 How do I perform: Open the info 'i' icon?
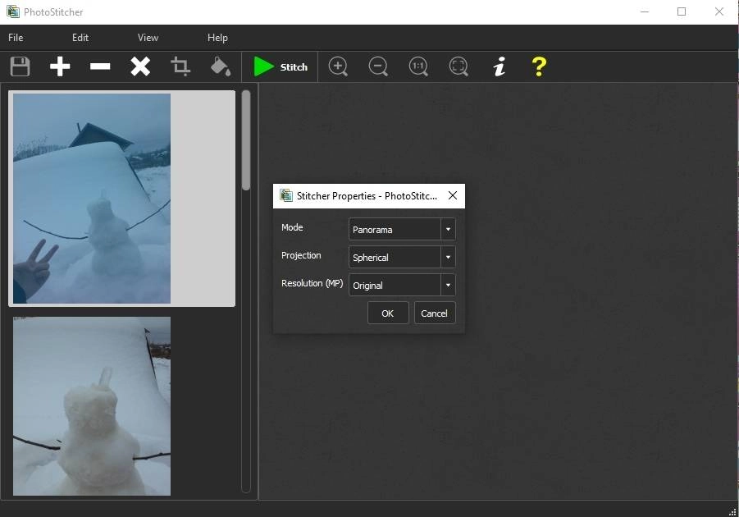coord(500,66)
